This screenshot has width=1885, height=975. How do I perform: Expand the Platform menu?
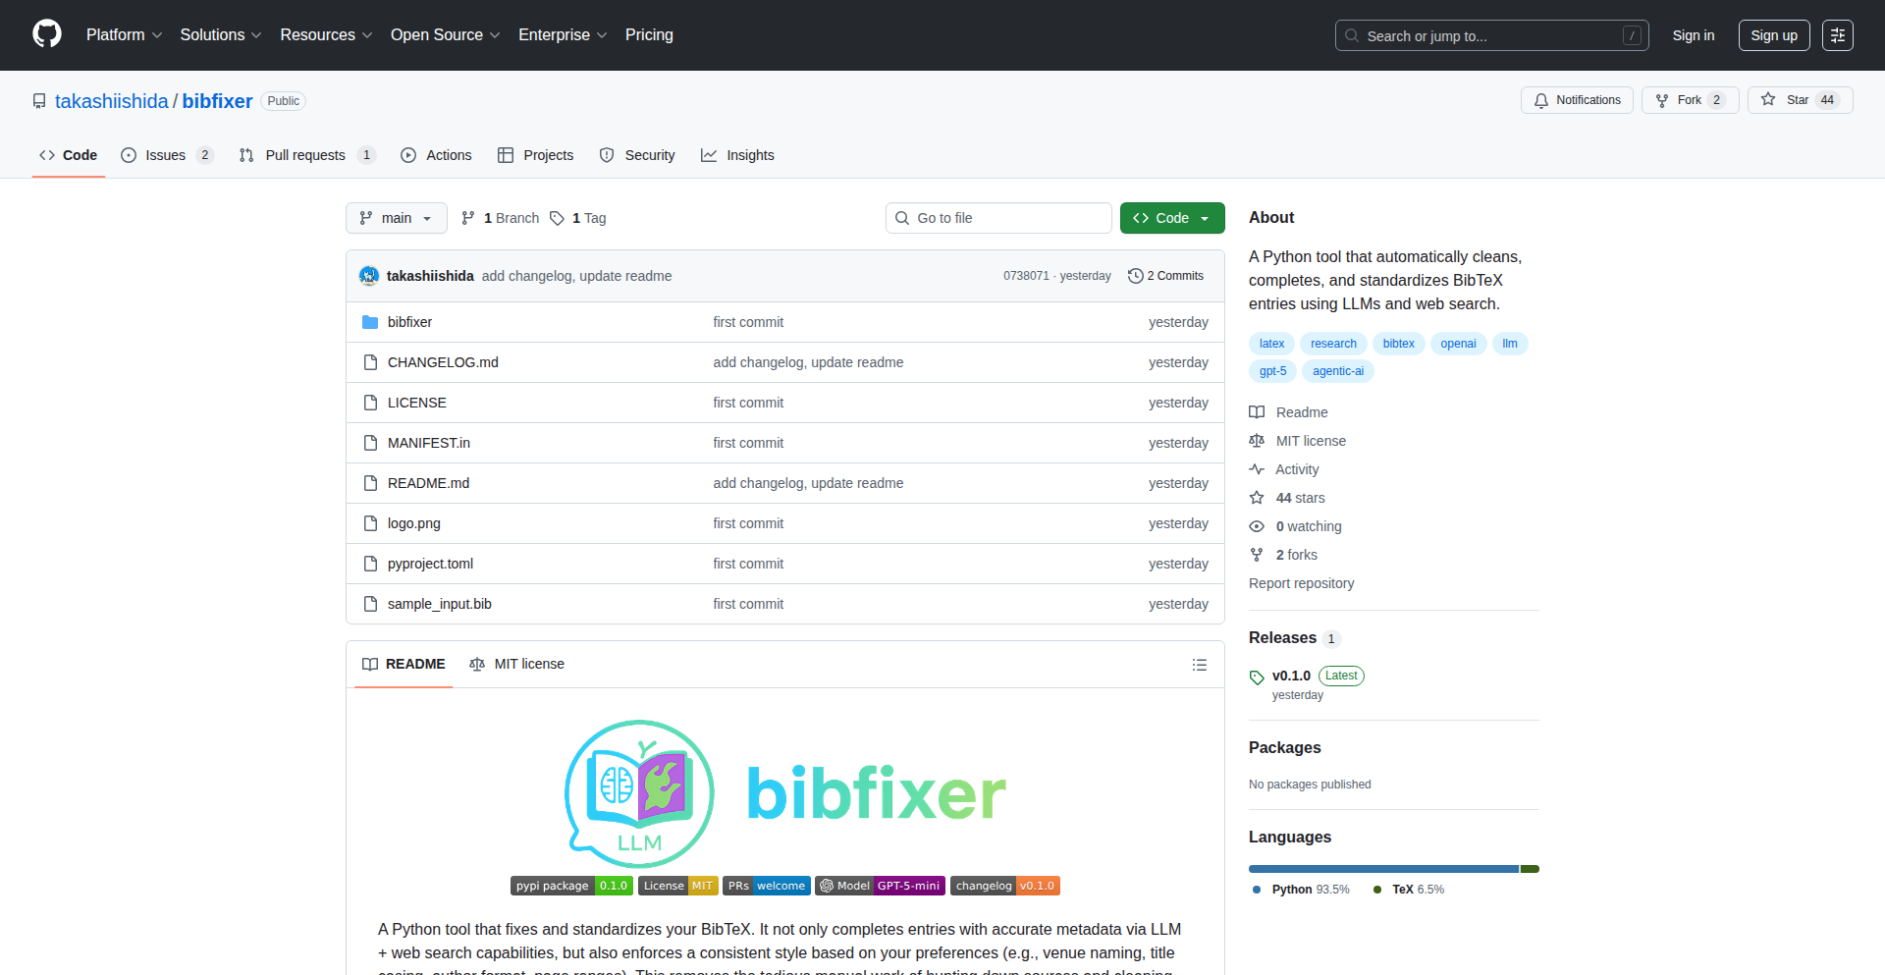(x=125, y=35)
